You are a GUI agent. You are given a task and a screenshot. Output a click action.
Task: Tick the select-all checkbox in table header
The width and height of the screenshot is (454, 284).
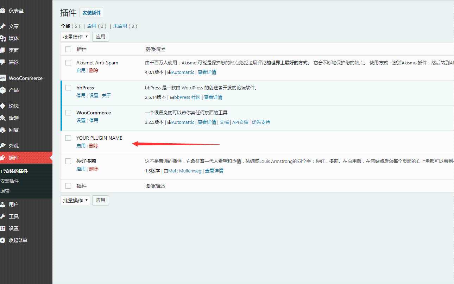tap(68, 49)
